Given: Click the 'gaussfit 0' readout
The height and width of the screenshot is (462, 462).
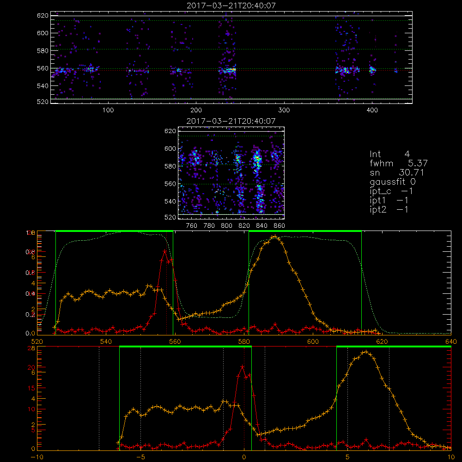Looking at the screenshot, I should click(392, 182).
